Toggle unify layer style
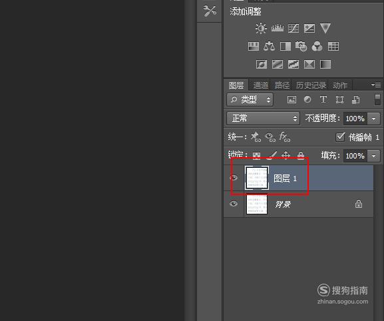This screenshot has height=321, width=384. pos(285,137)
